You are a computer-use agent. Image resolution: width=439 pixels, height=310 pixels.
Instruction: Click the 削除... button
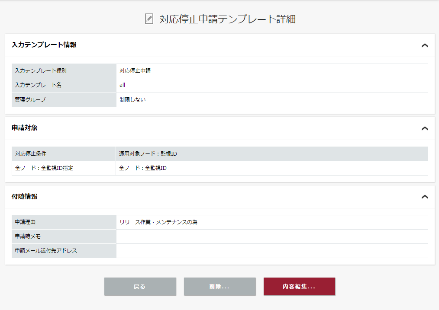220,287
